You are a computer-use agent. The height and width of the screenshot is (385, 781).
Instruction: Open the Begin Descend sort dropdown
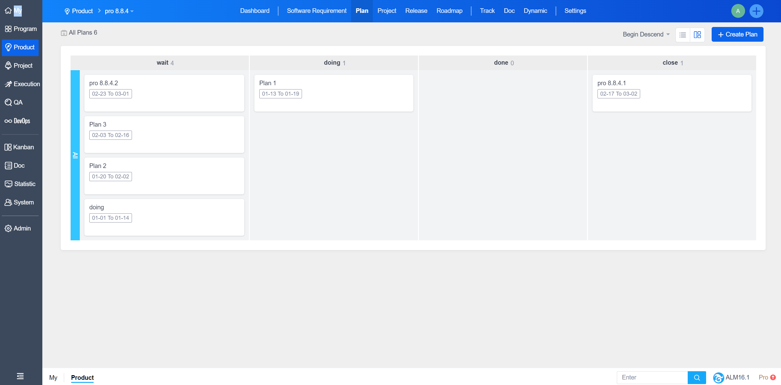646,34
